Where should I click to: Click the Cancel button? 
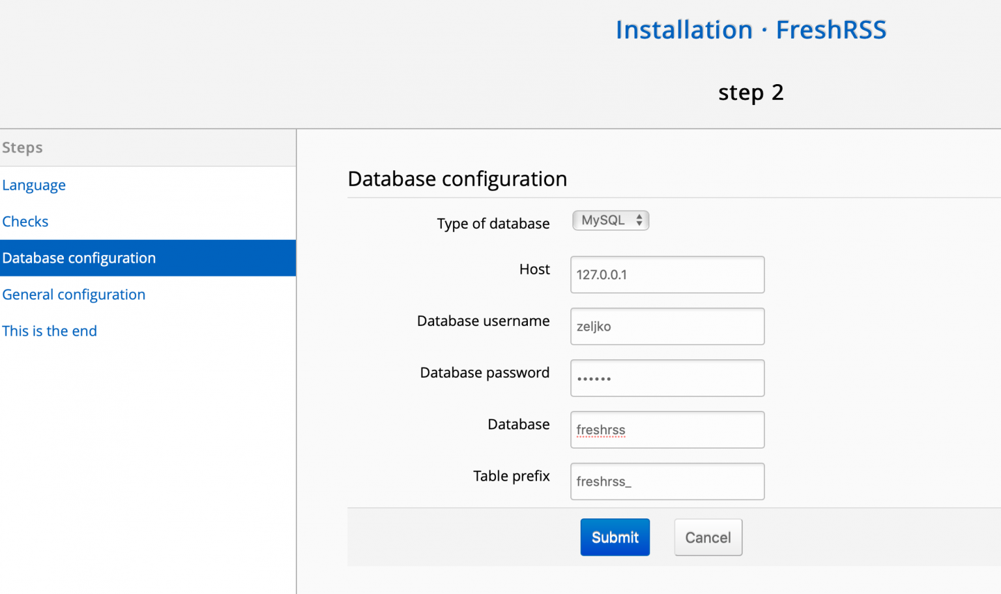click(x=708, y=537)
